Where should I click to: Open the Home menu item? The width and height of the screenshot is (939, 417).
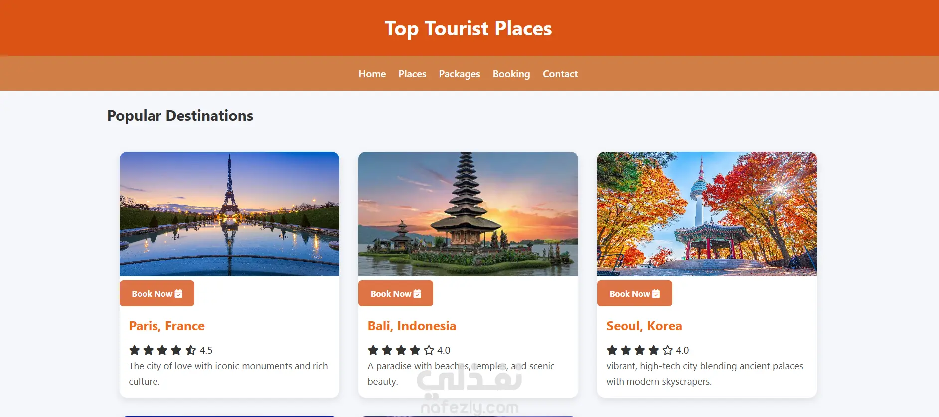372,74
